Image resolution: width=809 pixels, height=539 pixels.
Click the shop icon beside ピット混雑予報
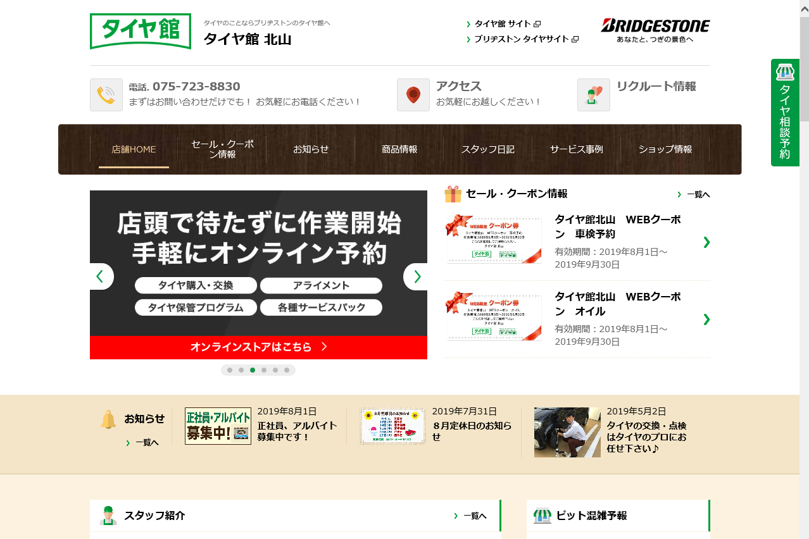click(x=542, y=516)
